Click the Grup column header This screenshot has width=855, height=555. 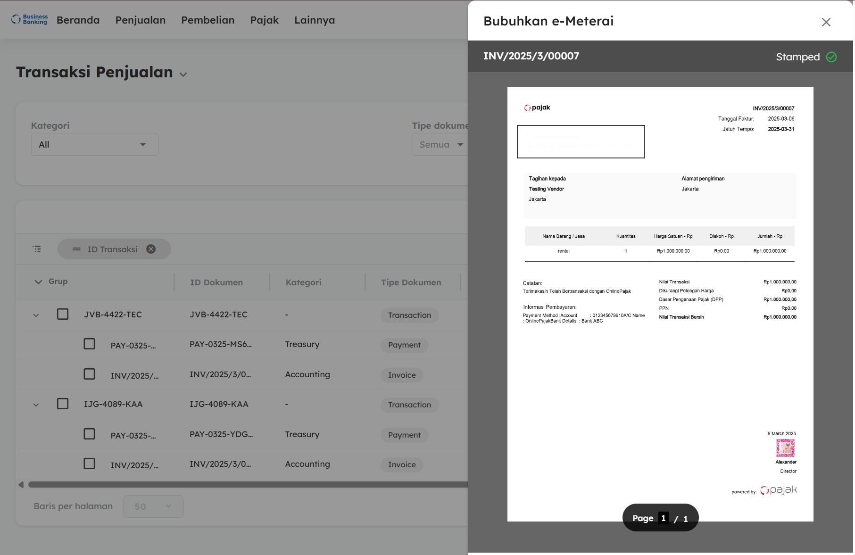tap(58, 282)
